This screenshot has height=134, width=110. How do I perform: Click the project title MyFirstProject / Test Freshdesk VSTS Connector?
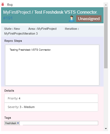pyautogui.click(x=50, y=12)
